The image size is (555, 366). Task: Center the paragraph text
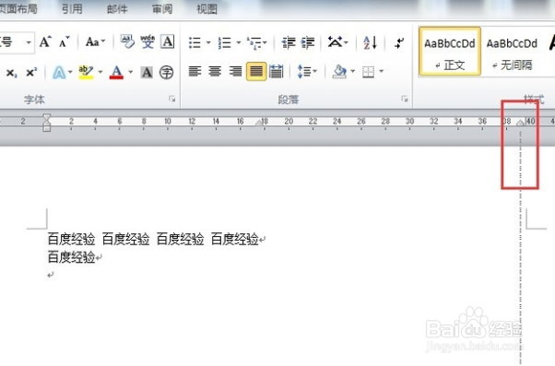click(x=215, y=71)
